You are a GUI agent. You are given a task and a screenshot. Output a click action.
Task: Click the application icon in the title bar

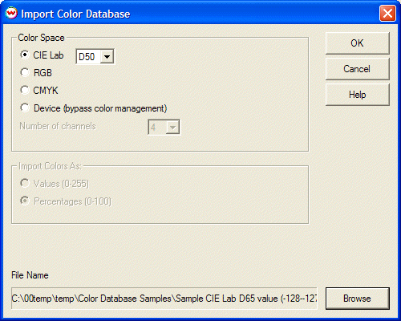(x=11, y=13)
